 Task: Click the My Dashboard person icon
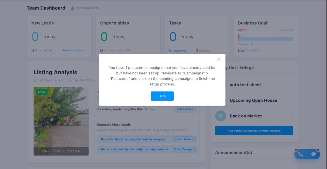tap(73, 8)
